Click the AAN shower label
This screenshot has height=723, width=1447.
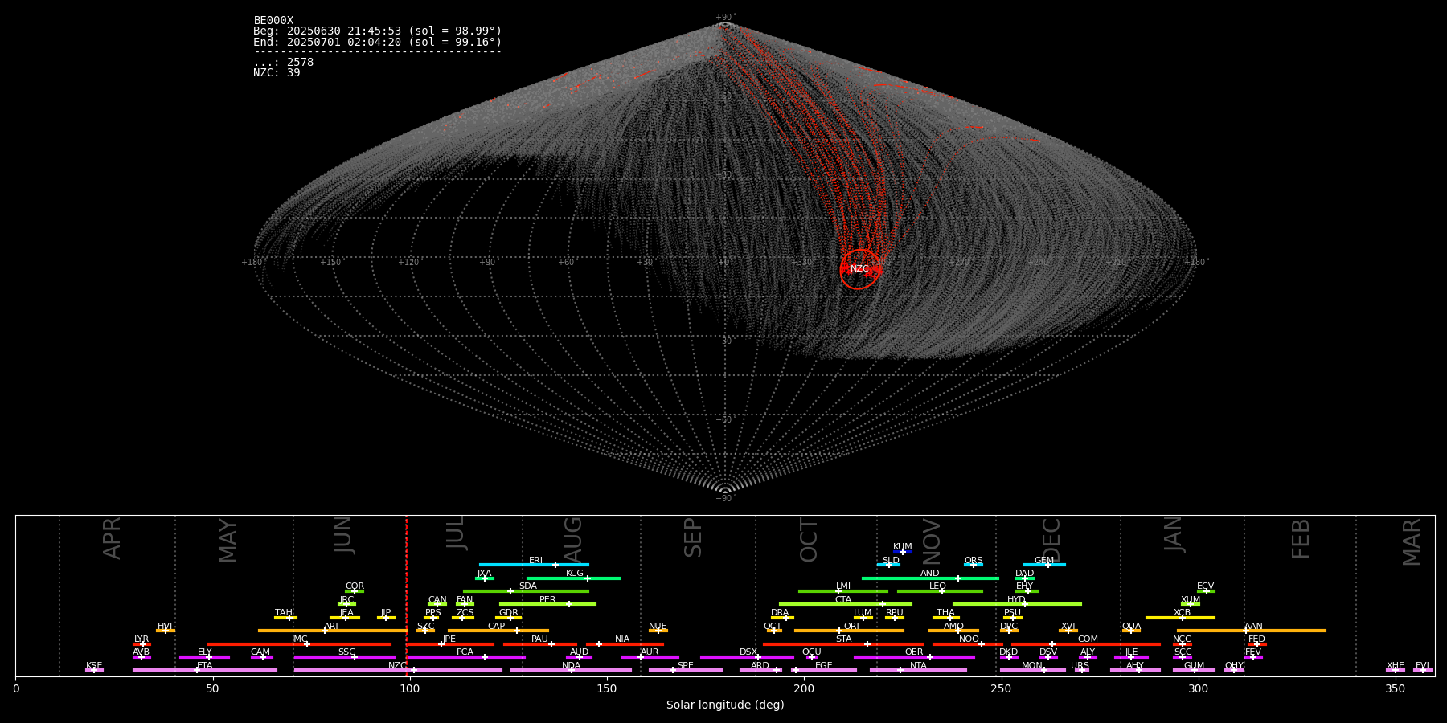1254,627
